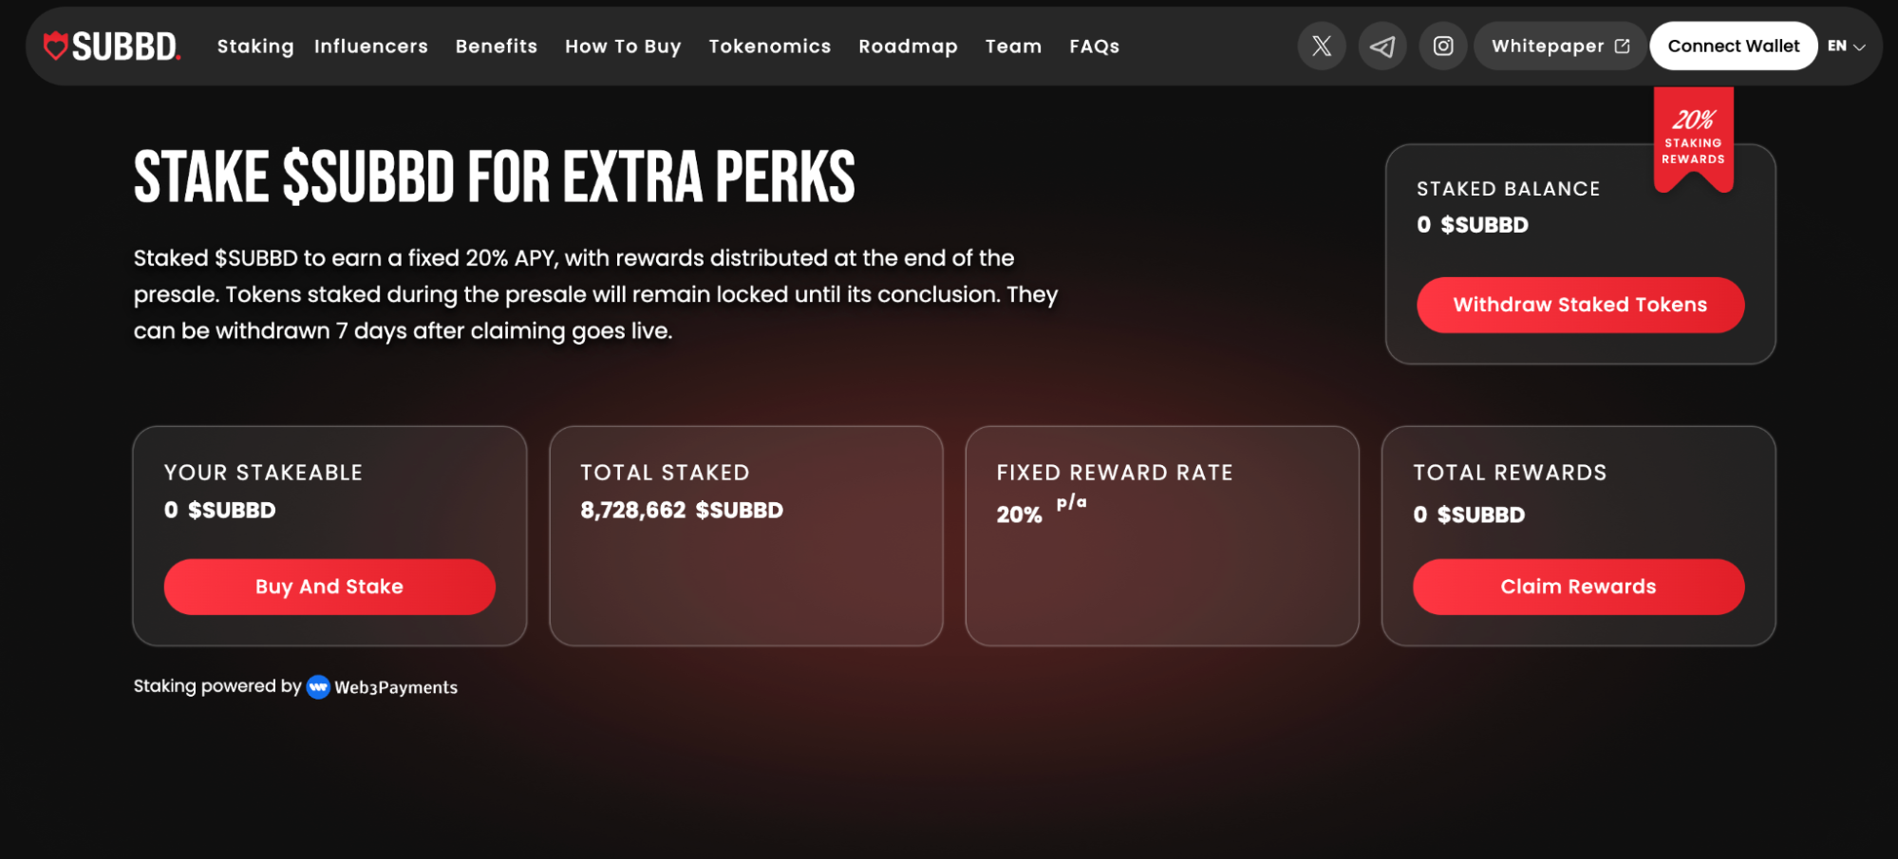Click the Connect Wallet button
This screenshot has width=1898, height=859.
coord(1733,46)
